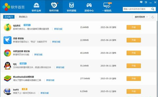This screenshot has width=158, height=97.
Task: Upgrade QQ音乐
Action: tap(134, 27)
